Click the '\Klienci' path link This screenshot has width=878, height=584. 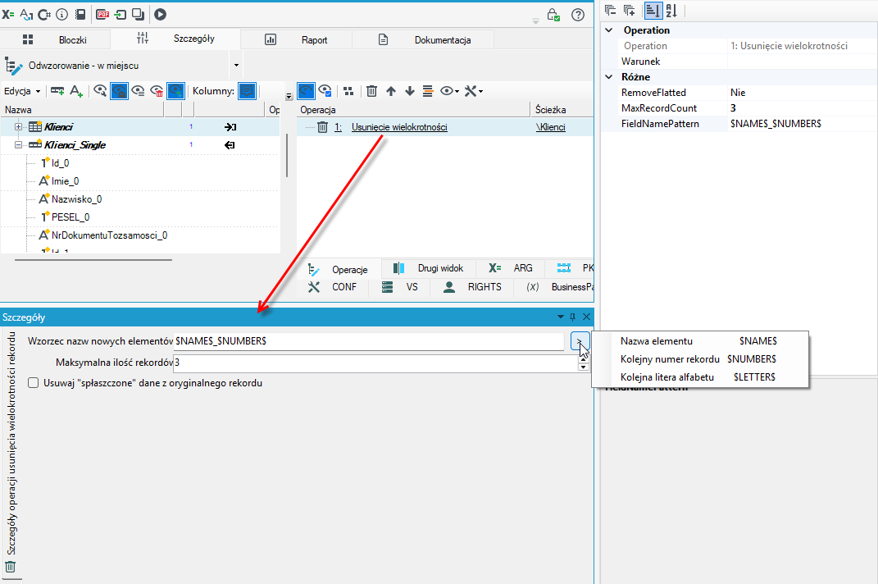(x=550, y=127)
